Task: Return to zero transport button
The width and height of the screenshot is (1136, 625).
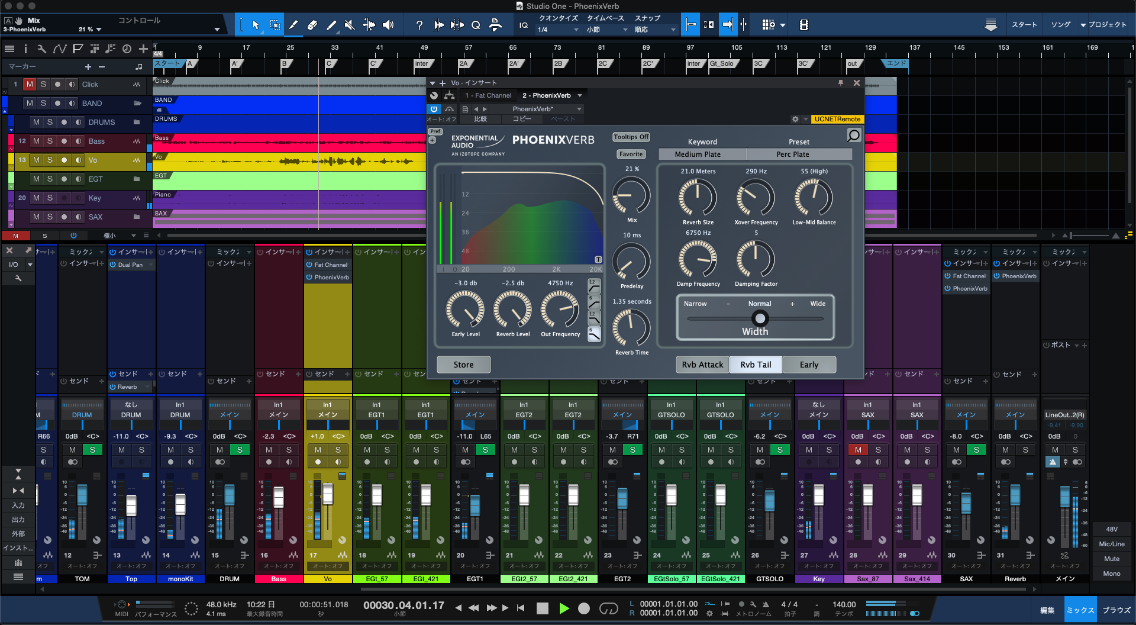Action: pyautogui.click(x=521, y=608)
